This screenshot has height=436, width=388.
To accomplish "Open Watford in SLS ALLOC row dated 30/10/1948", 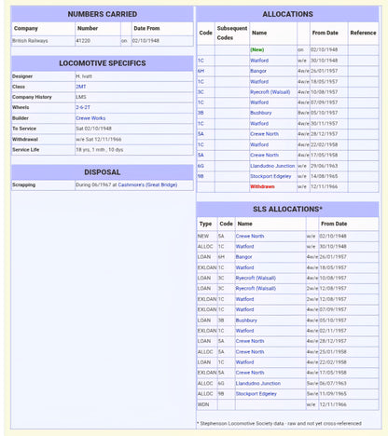I will 244,246.
